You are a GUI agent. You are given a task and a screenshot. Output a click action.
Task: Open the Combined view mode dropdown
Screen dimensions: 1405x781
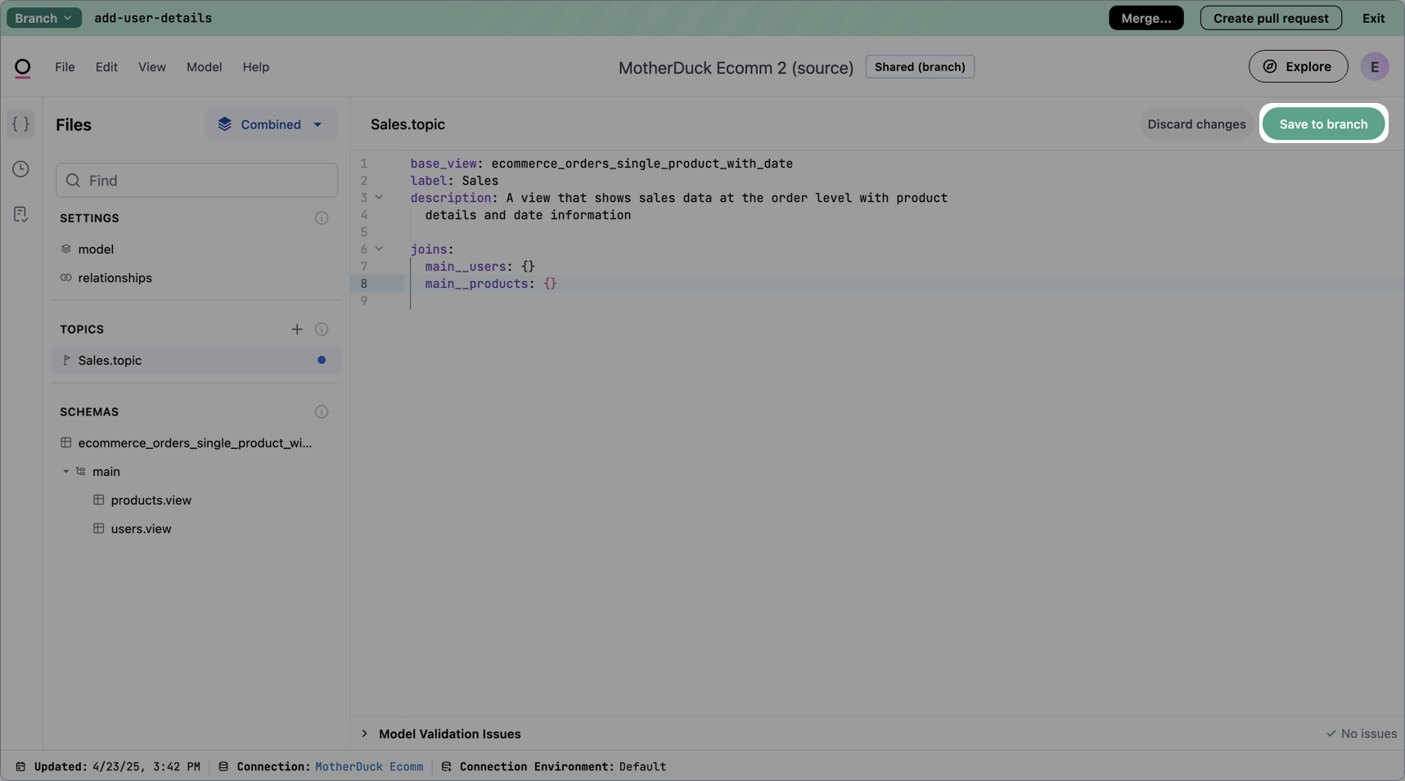point(271,123)
